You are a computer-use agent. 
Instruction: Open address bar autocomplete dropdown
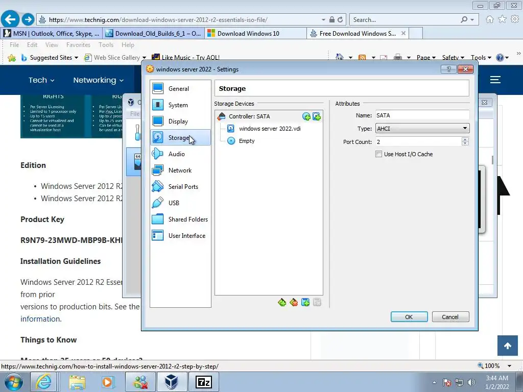tap(323, 20)
